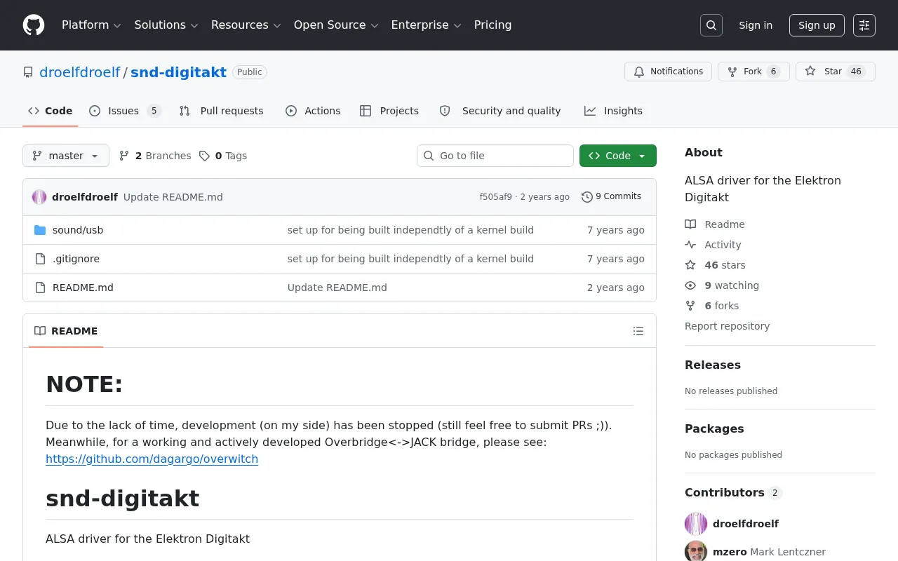View the 9 watching link
Viewport: 898px width, 561px height.
[x=722, y=285]
